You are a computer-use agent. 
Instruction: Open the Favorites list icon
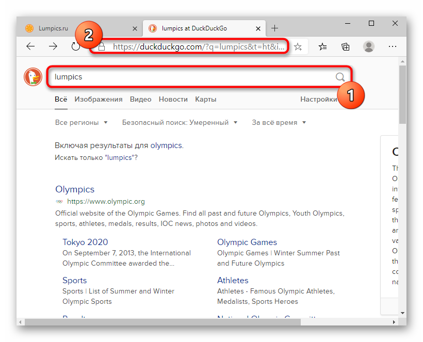tap(322, 46)
